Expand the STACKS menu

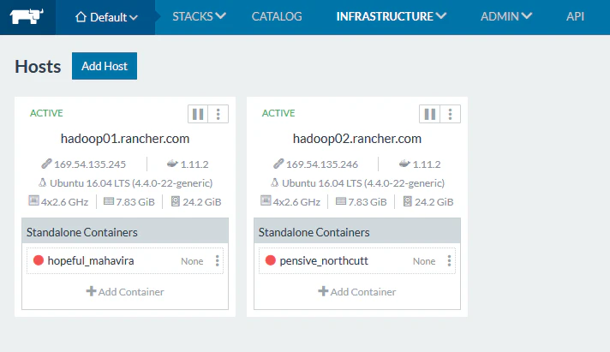tap(199, 16)
